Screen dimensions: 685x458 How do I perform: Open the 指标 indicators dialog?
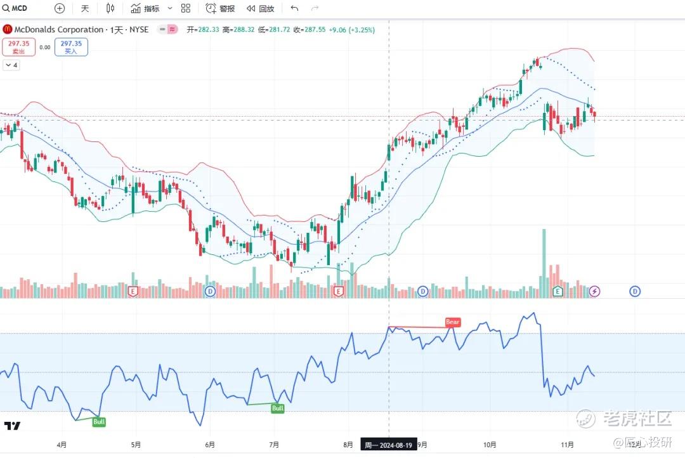[145, 8]
